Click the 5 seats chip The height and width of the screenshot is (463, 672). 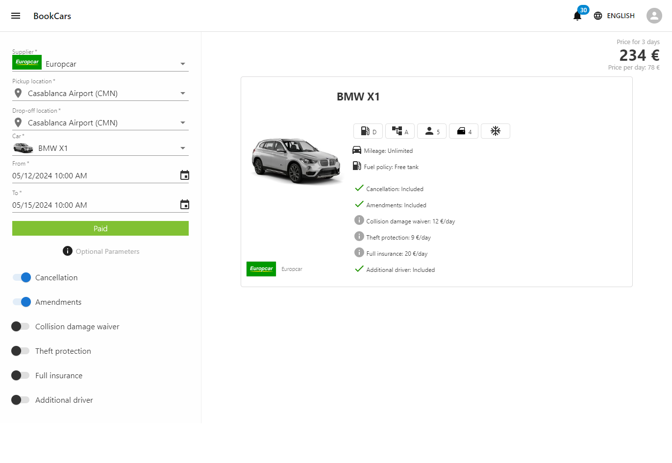click(432, 131)
